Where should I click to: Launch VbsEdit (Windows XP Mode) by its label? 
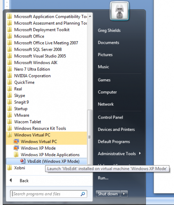point(53,161)
